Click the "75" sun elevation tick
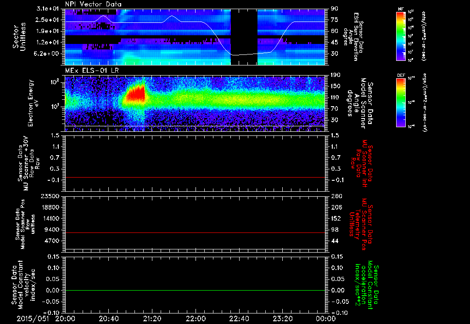Screen dimensions: 470x324 [x=334, y=20]
